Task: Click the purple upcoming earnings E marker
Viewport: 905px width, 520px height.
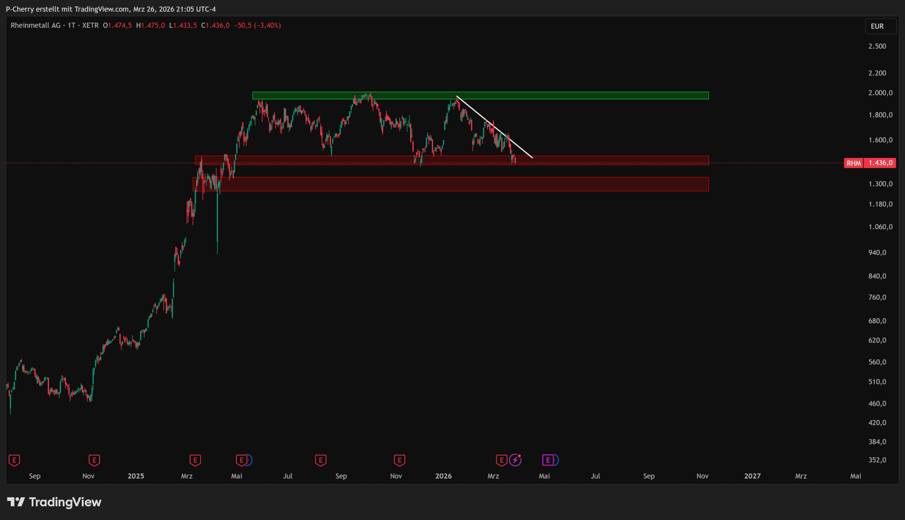Action: coord(548,460)
